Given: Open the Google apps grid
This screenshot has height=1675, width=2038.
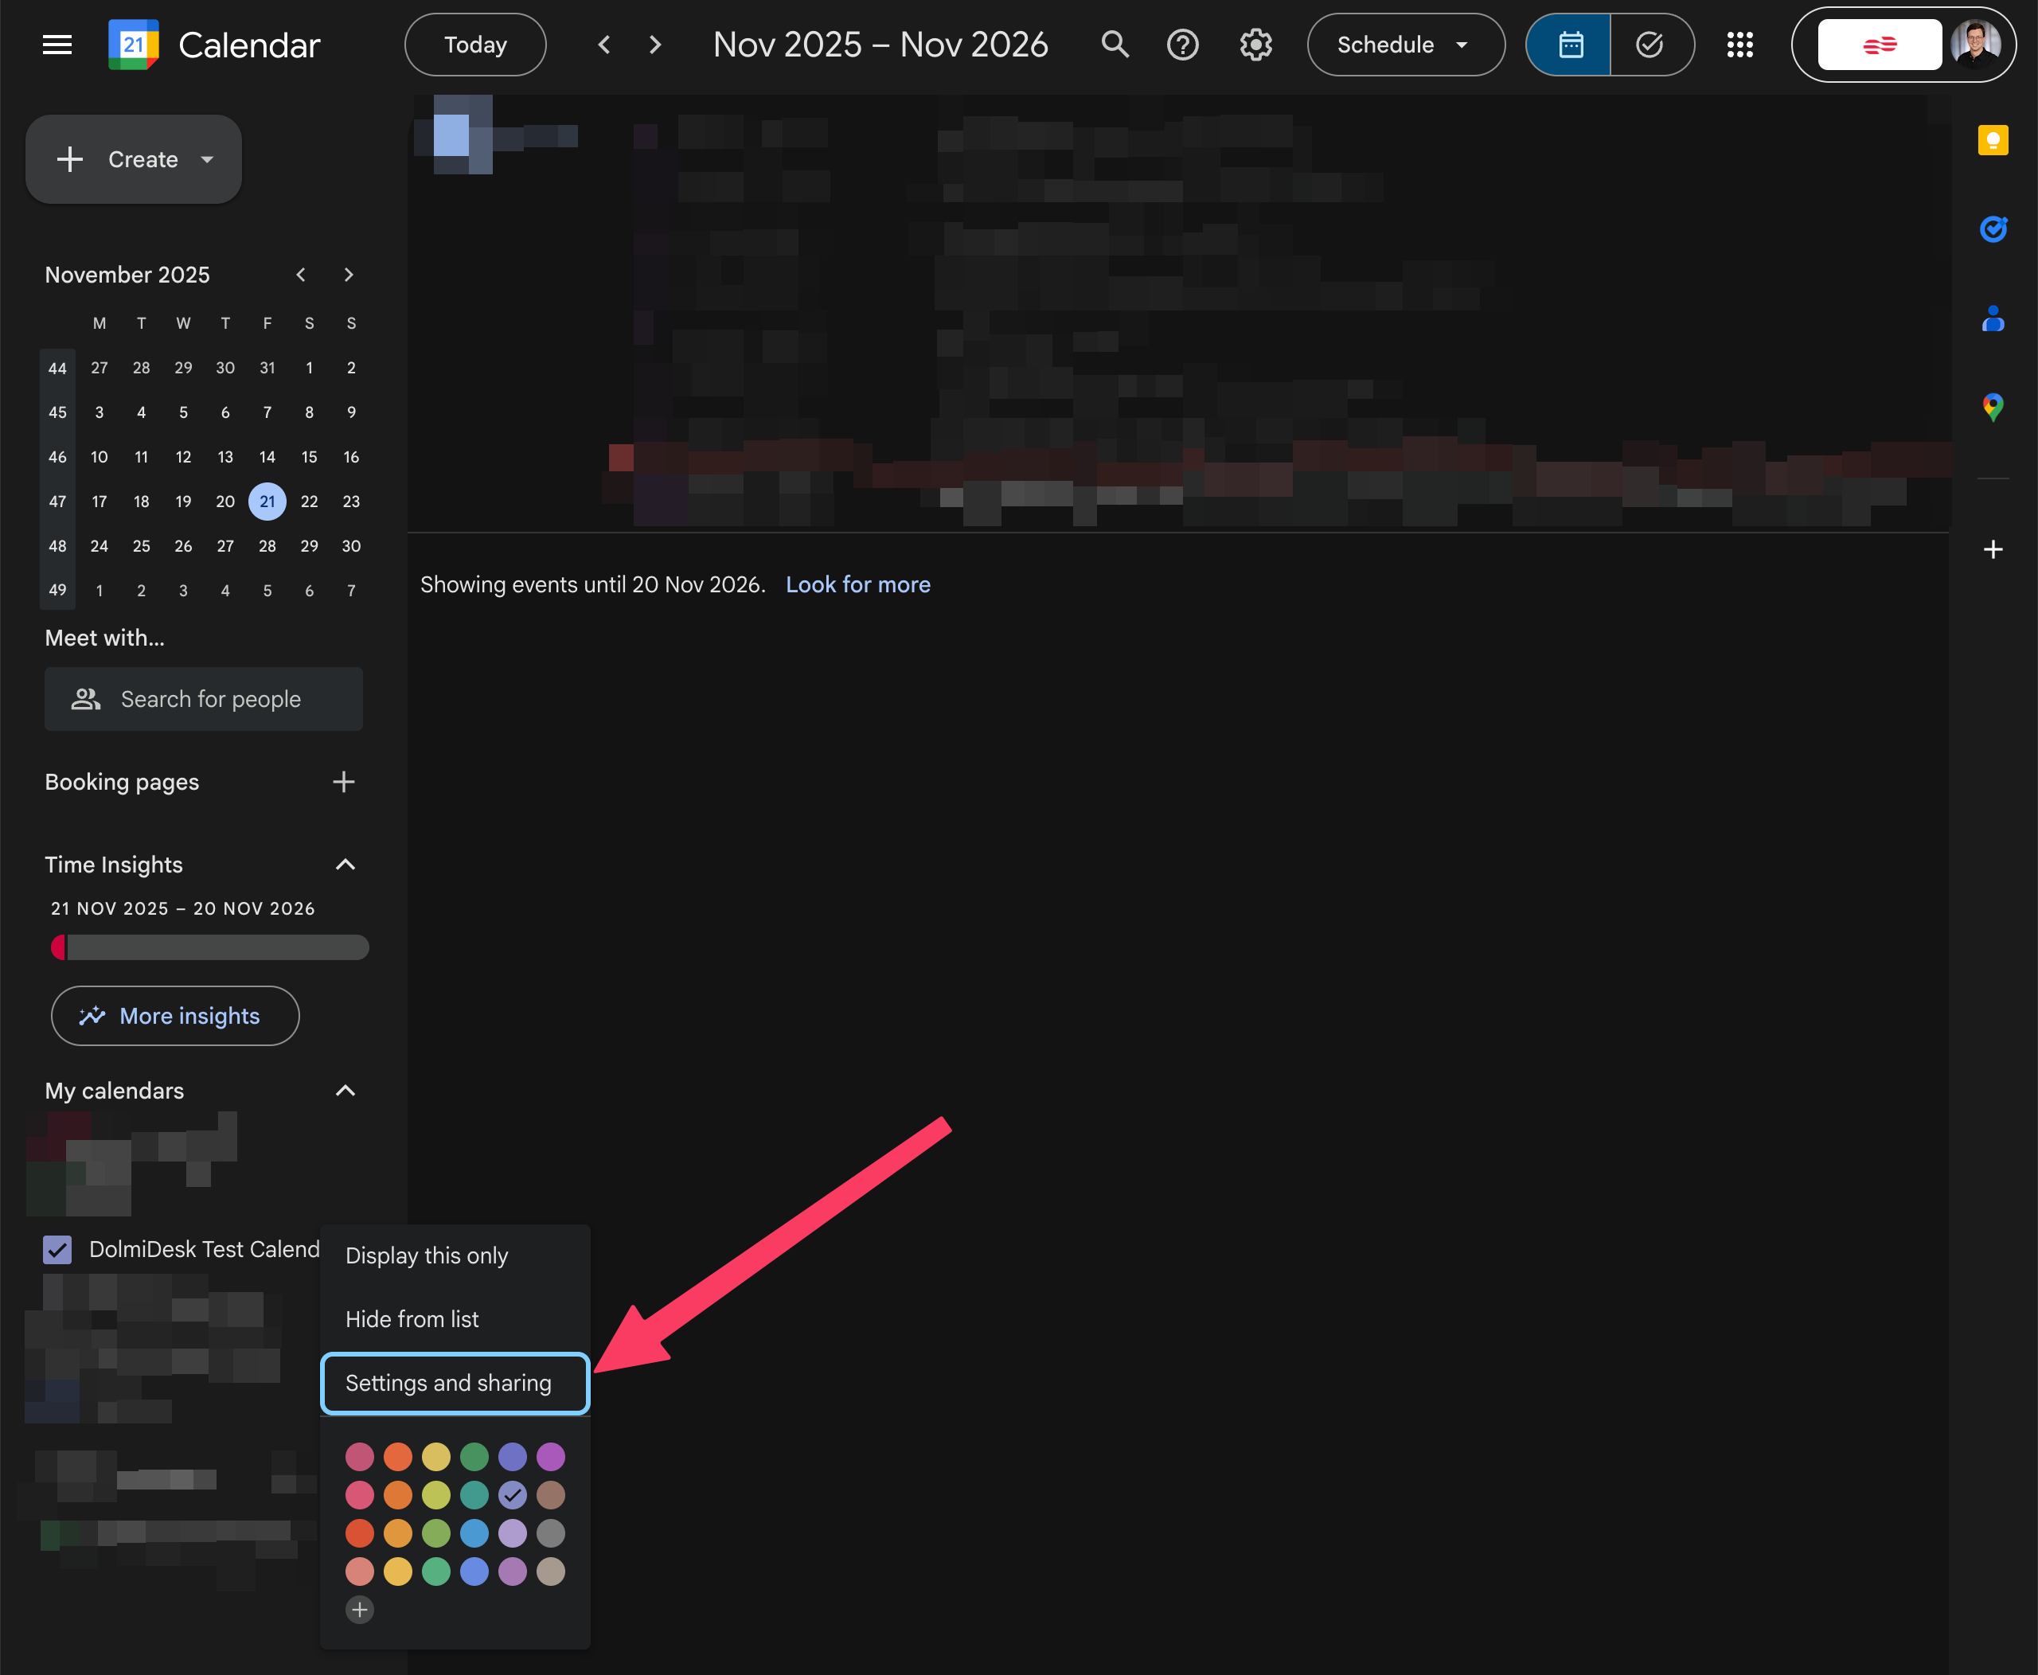Looking at the screenshot, I should (x=1739, y=45).
